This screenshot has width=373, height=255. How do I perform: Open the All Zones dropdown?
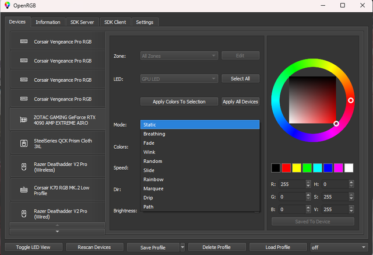(179, 56)
